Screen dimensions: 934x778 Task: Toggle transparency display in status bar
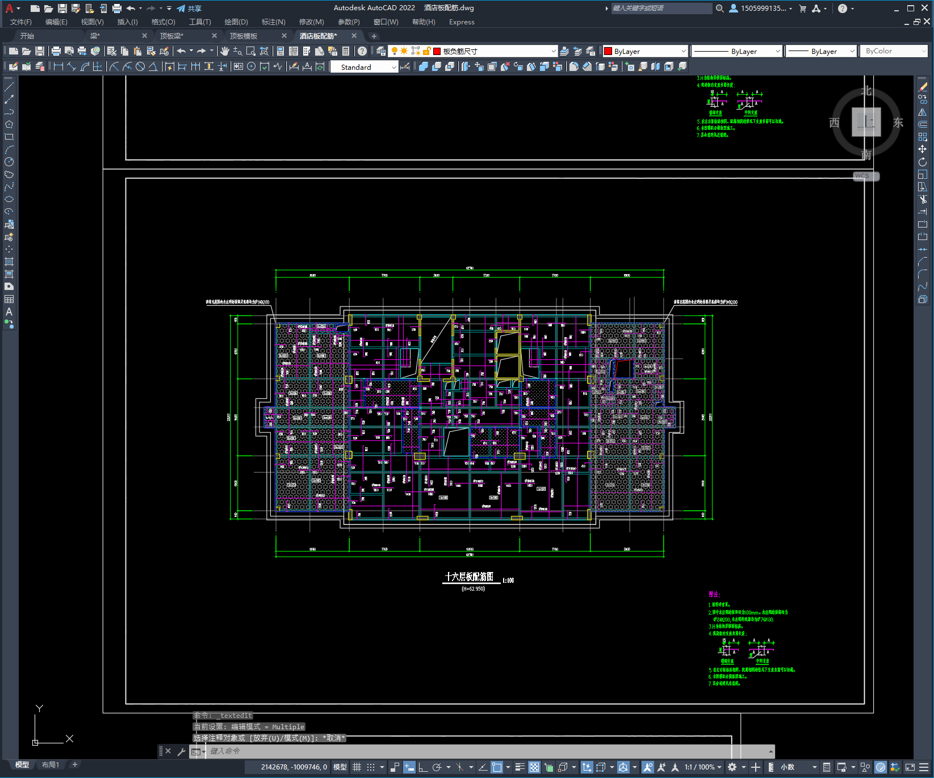[534, 767]
